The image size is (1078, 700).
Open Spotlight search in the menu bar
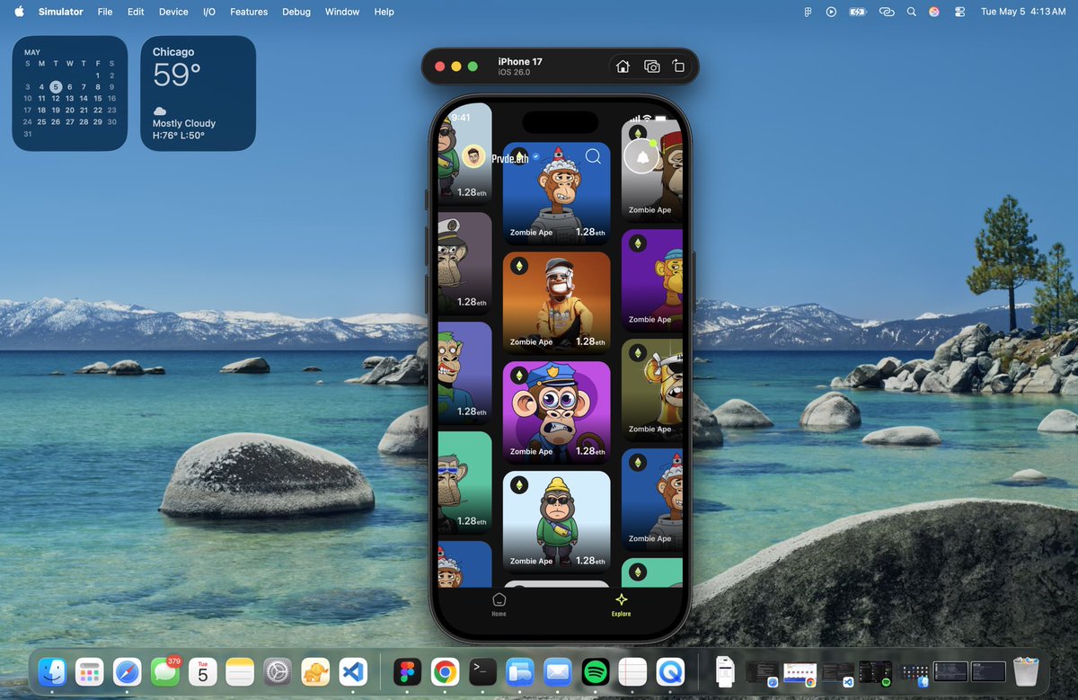(912, 12)
